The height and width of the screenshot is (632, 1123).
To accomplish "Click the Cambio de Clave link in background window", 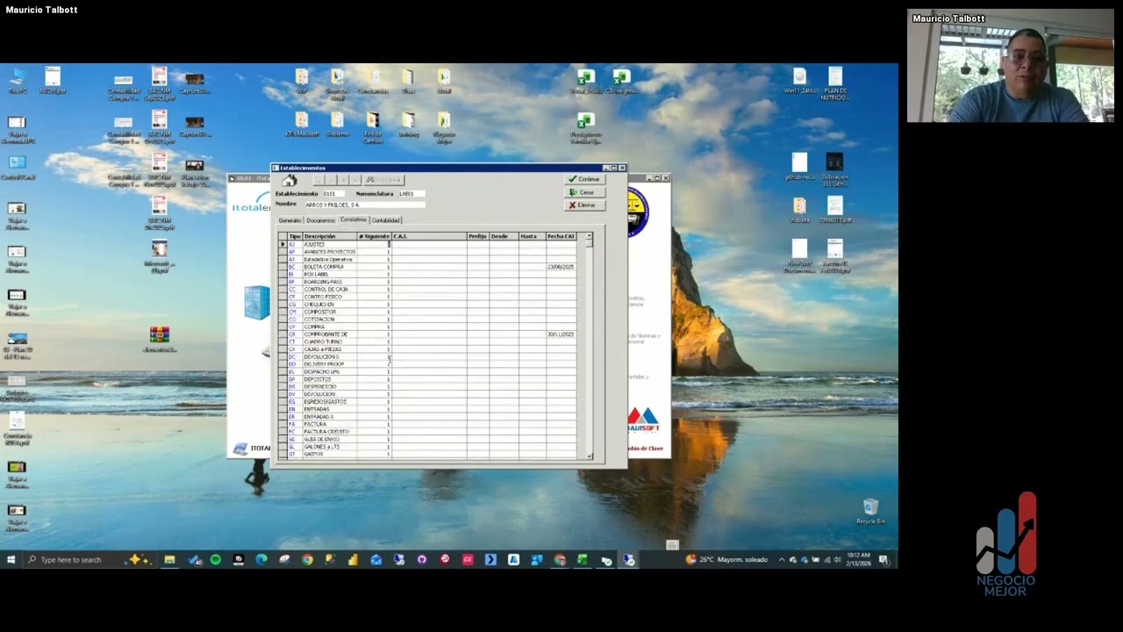I will point(647,449).
